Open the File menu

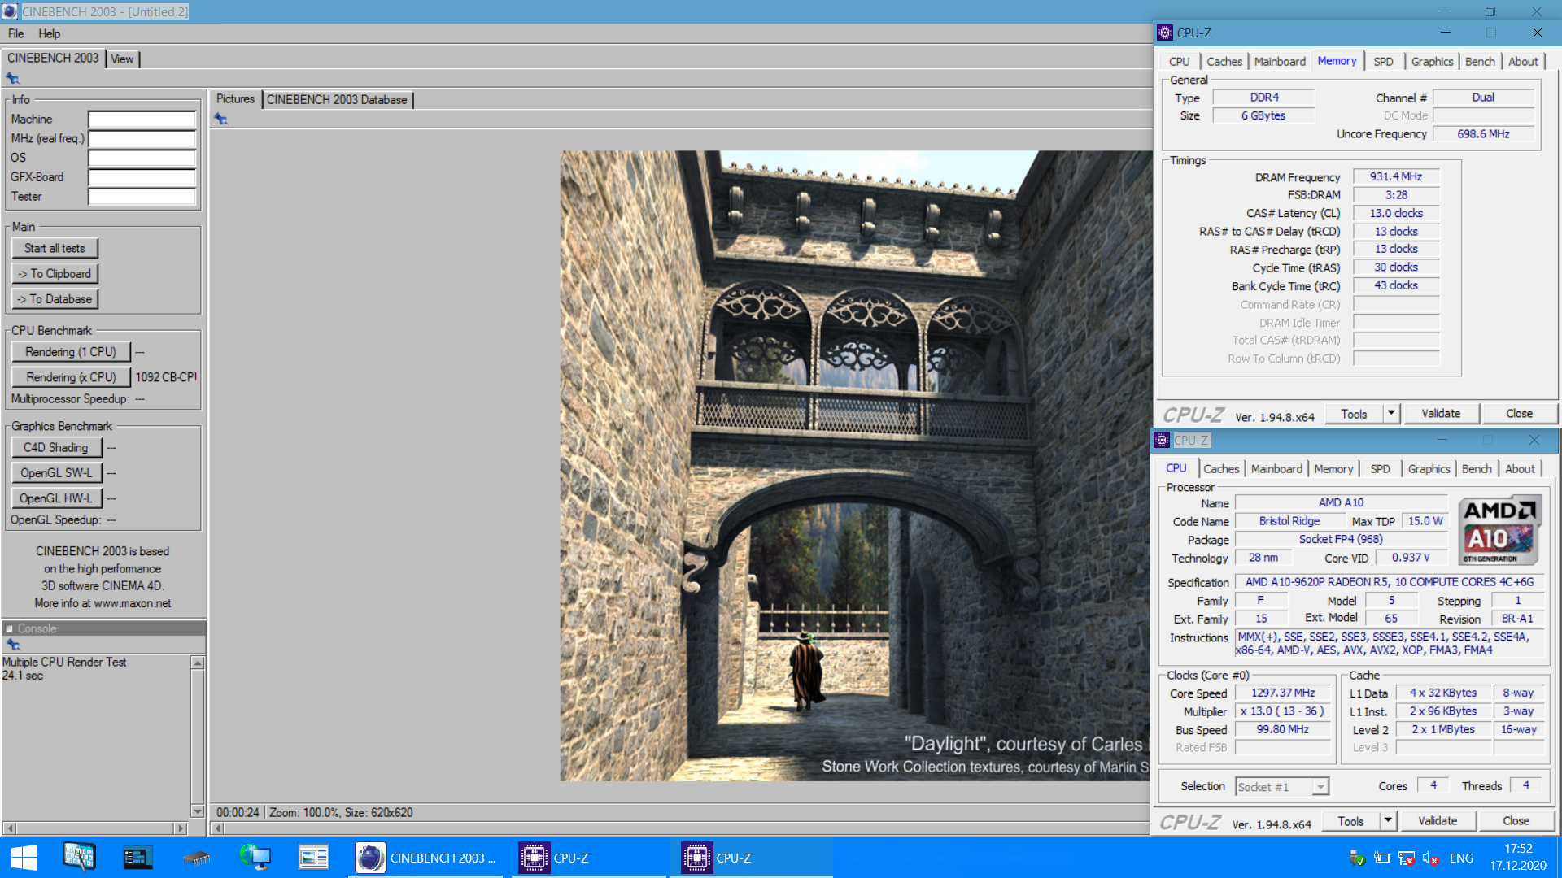15,33
